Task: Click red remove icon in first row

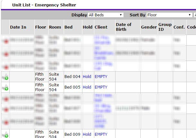Action: coord(6,41)
